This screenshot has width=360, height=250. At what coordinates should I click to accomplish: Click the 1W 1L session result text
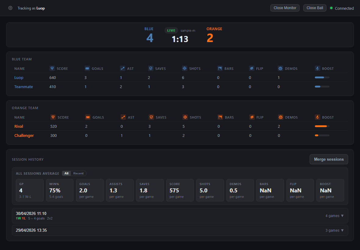[21, 218]
